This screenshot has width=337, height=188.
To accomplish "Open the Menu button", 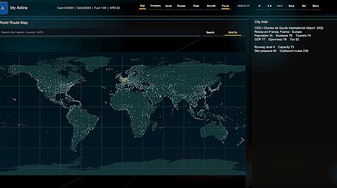I will coord(315,6).
